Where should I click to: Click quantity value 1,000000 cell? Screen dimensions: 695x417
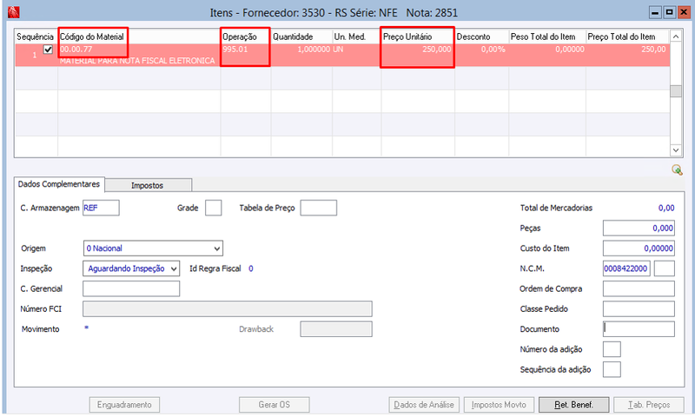(x=314, y=50)
